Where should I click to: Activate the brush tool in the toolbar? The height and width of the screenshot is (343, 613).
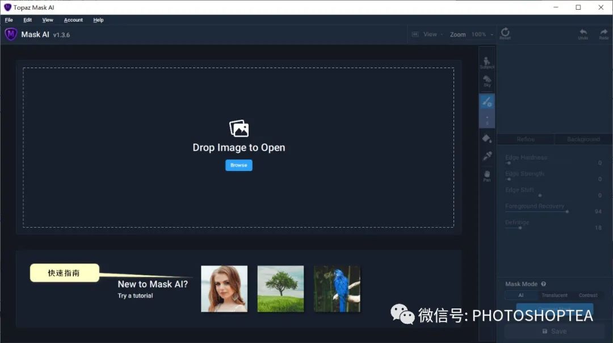pos(487,102)
